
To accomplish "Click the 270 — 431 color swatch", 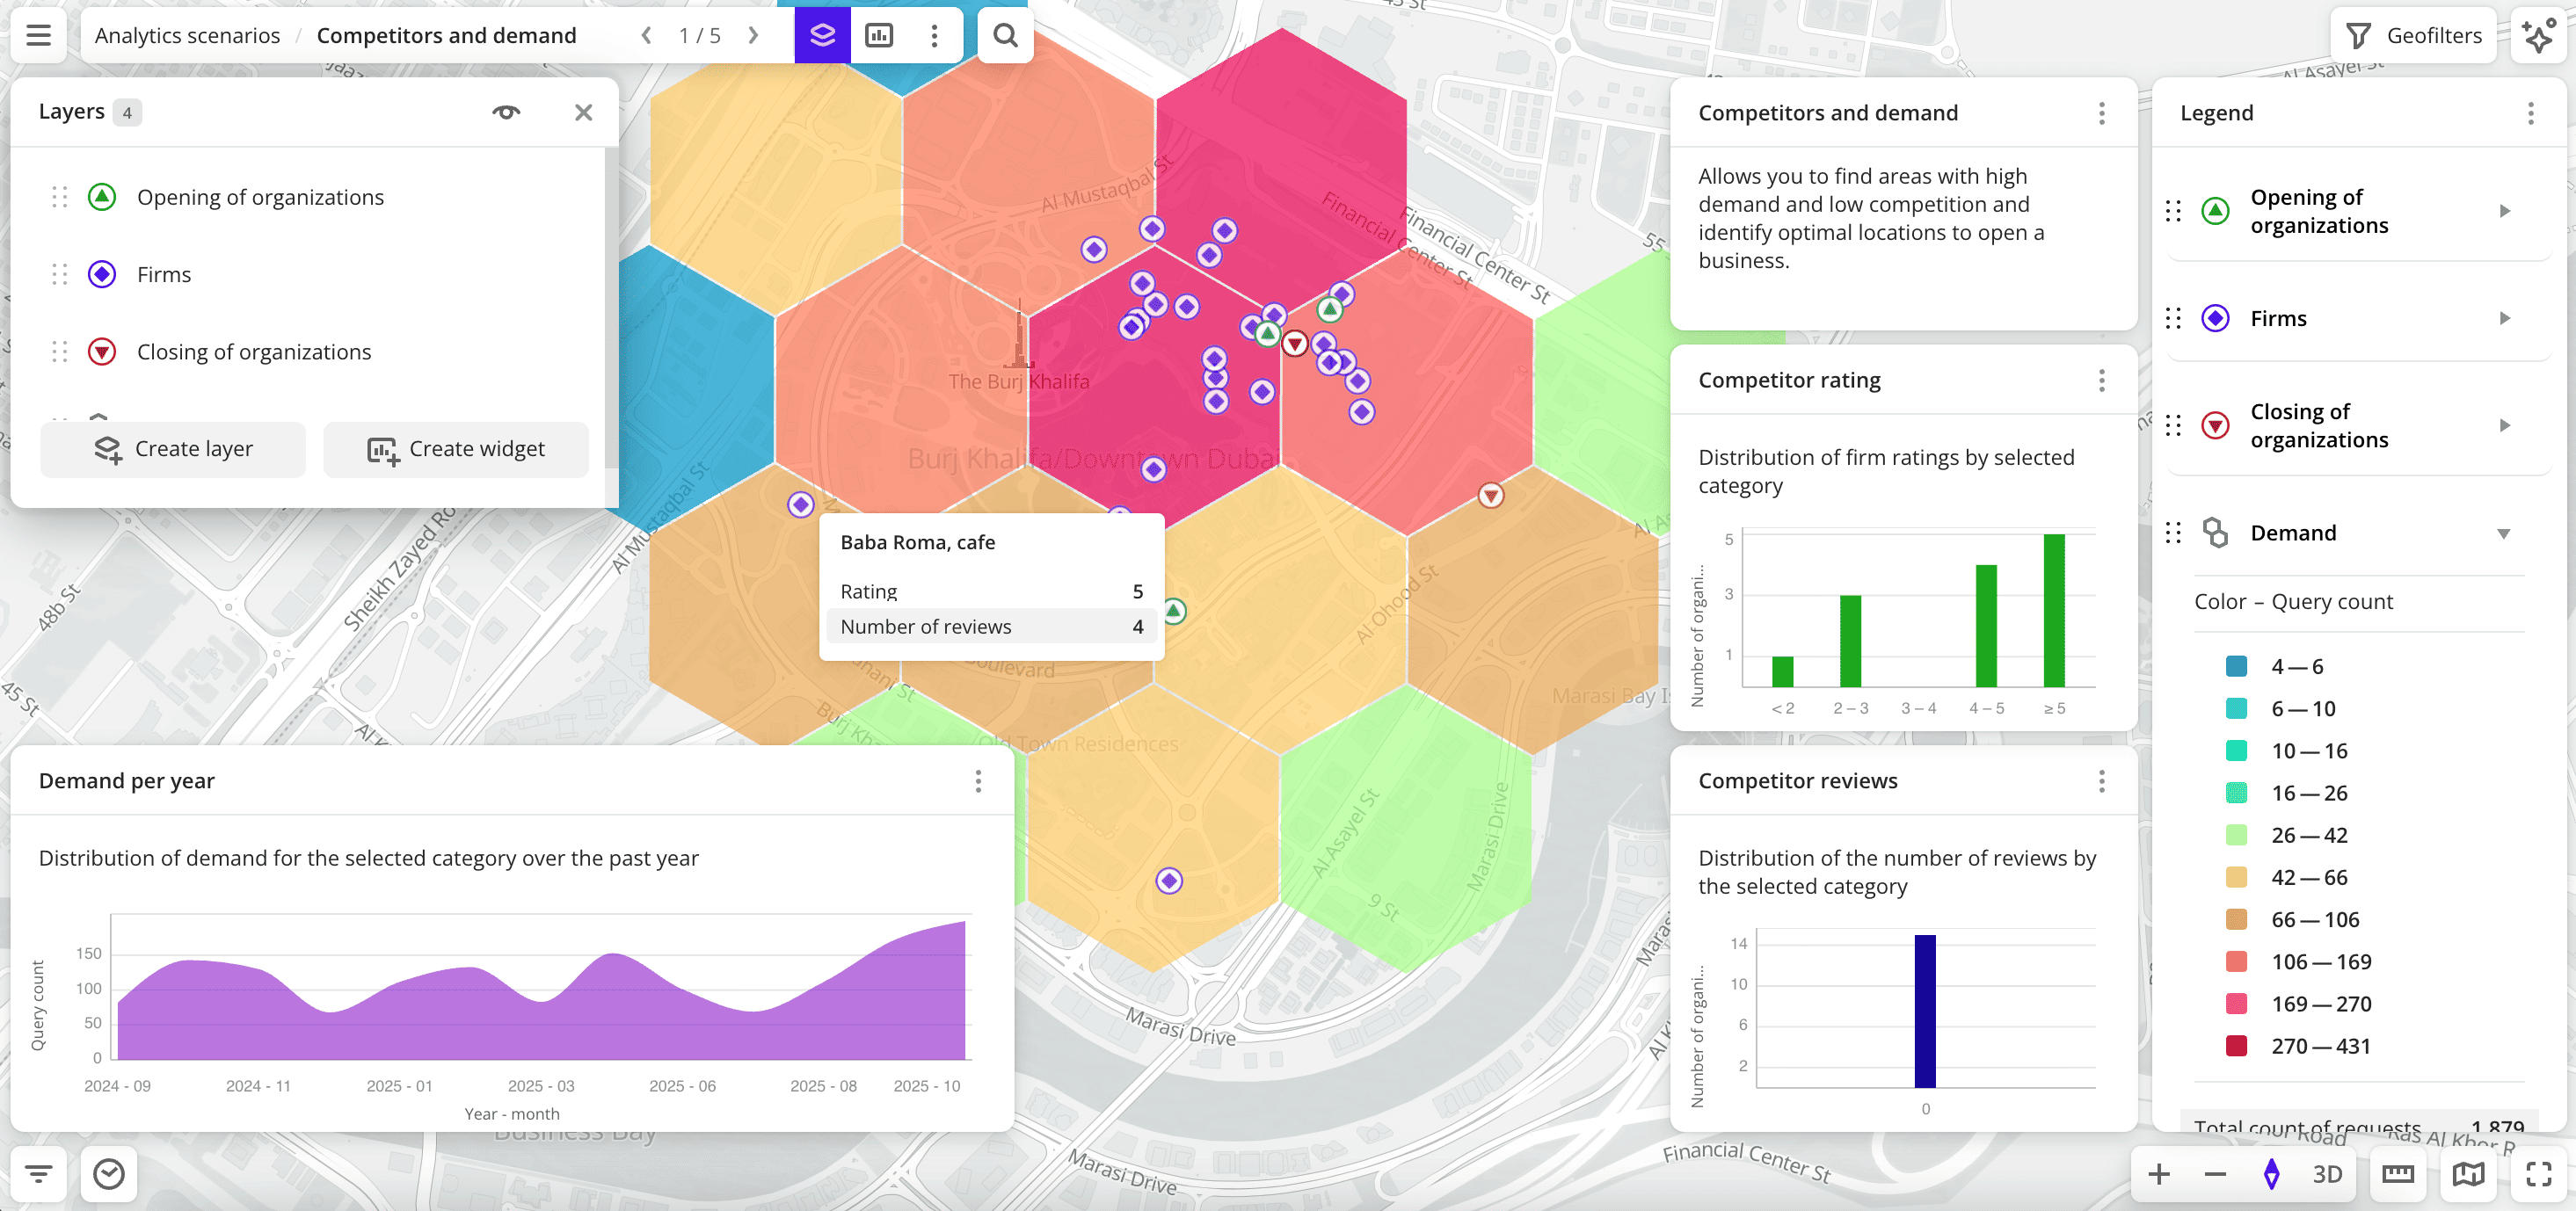I will pos(2236,1045).
